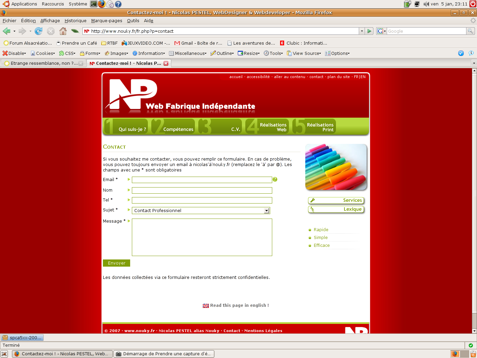Screen dimensions: 477x358
Task: Click the page scrollbar down arrow
Action: click(x=474, y=331)
